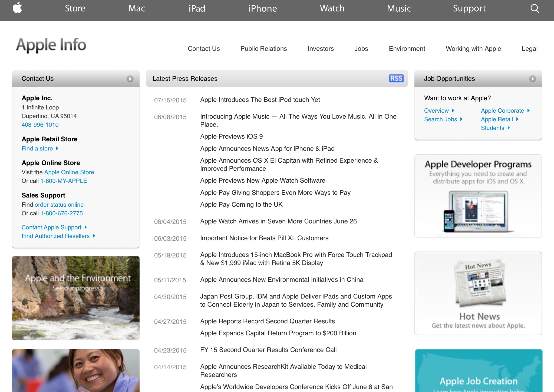Visit the Apple Online Store link
This screenshot has width=554, height=392.
[x=69, y=172]
